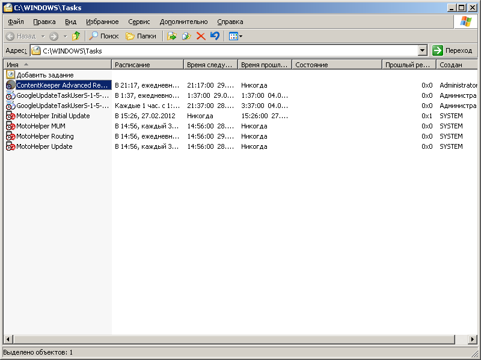This screenshot has width=481, height=360.
Task: Sort tasks by the Расписание column header
Action: pos(147,64)
